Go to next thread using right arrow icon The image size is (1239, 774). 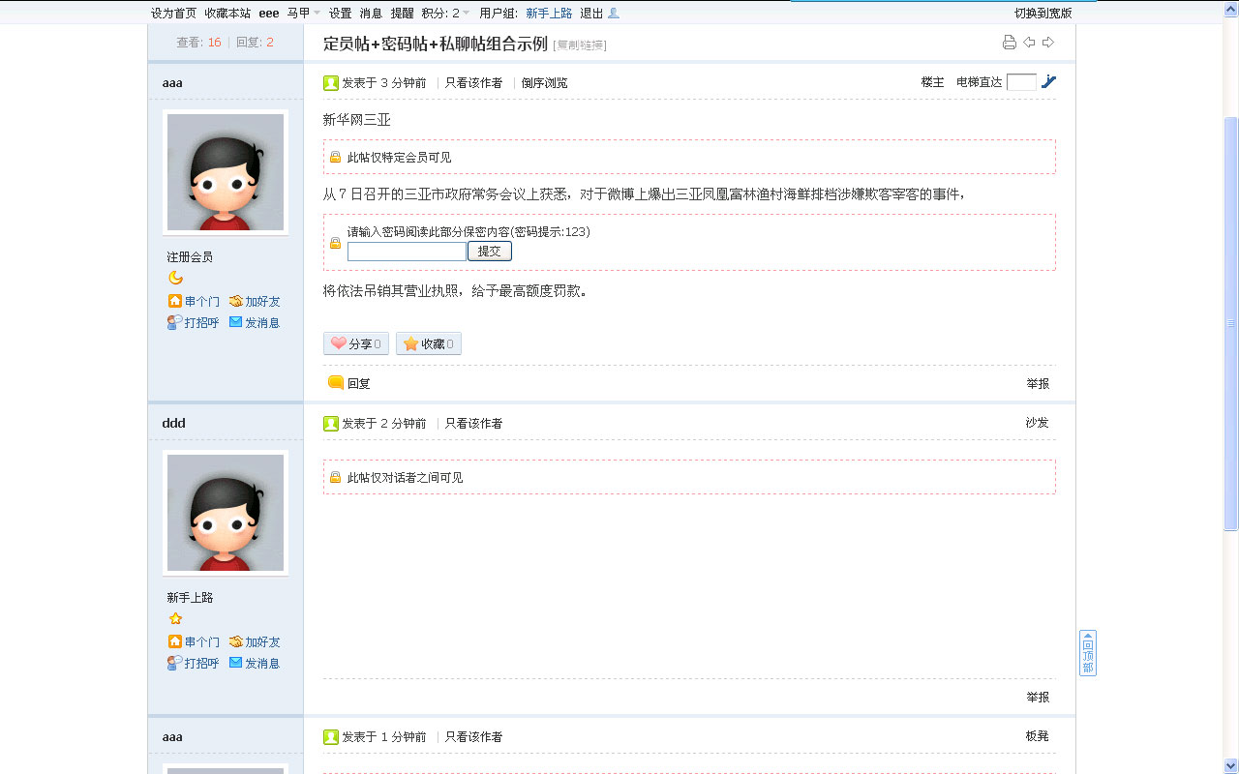(1048, 42)
